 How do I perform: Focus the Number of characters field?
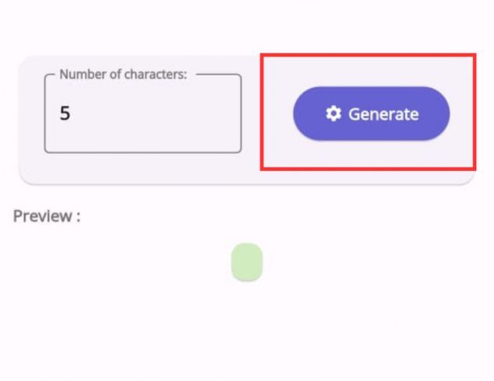(x=142, y=114)
